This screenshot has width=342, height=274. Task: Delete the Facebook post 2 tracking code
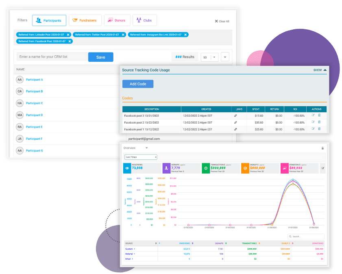[x=319, y=122]
